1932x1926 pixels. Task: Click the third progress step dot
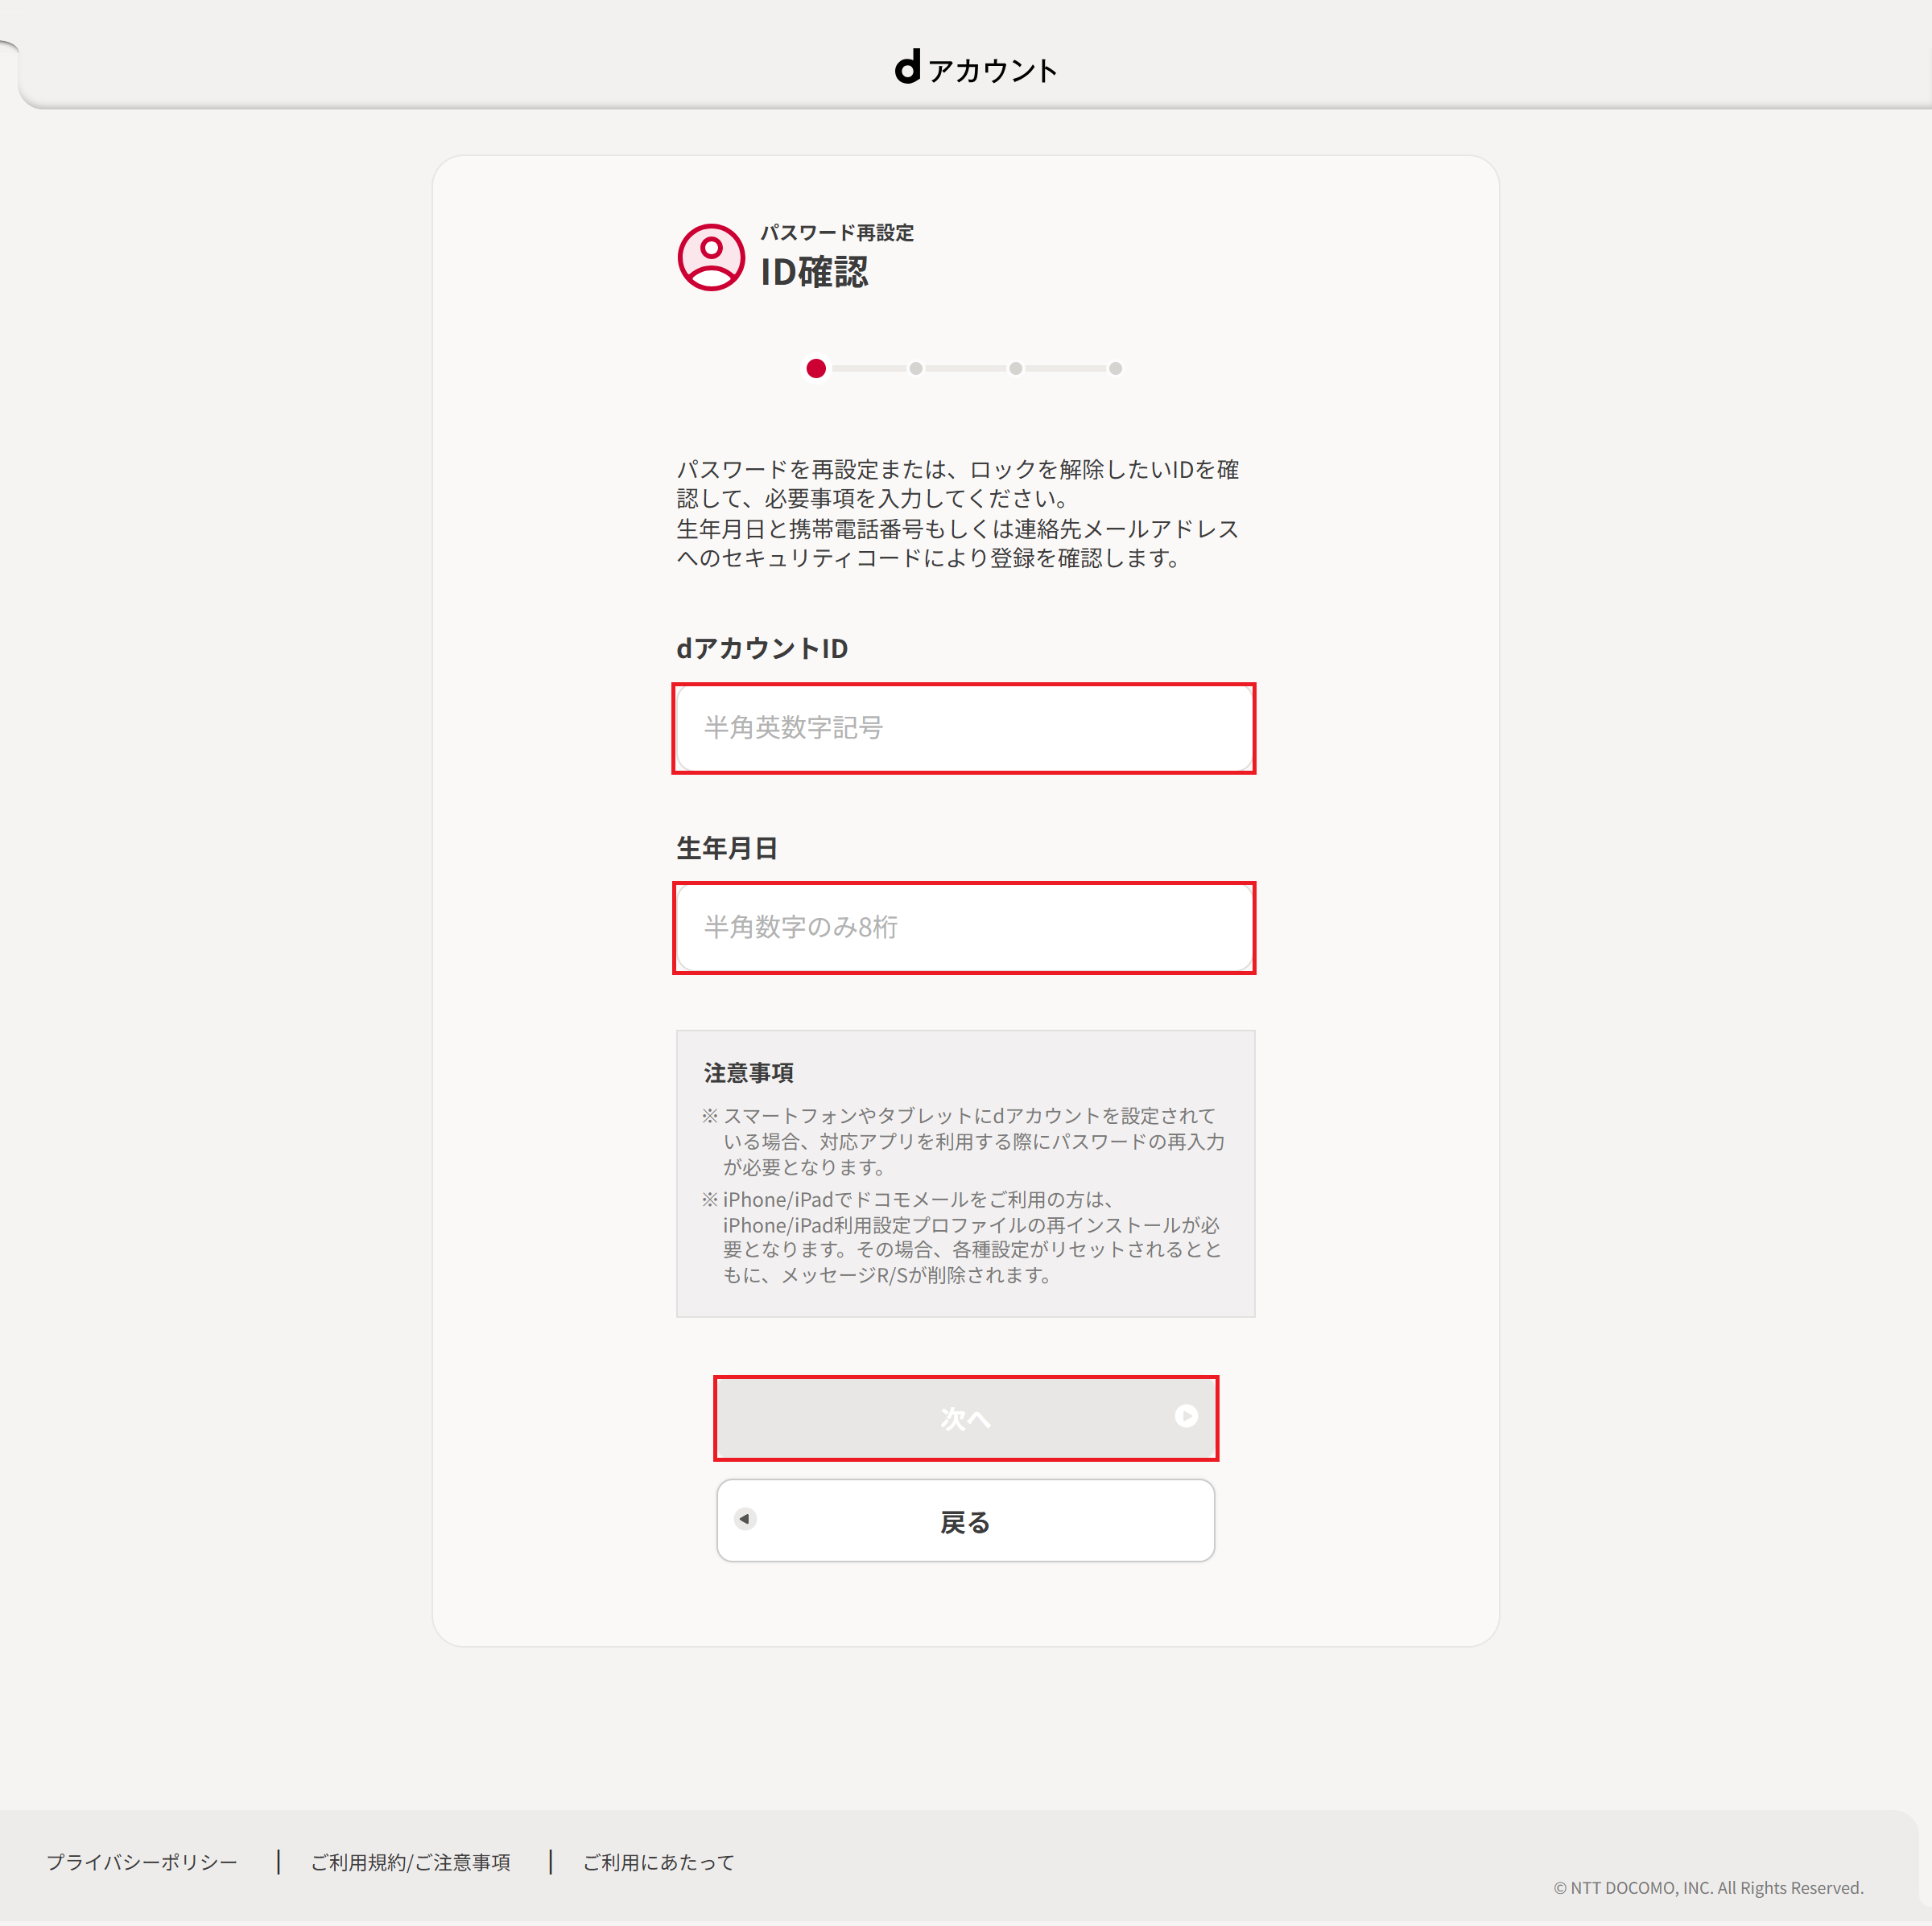(x=1015, y=368)
